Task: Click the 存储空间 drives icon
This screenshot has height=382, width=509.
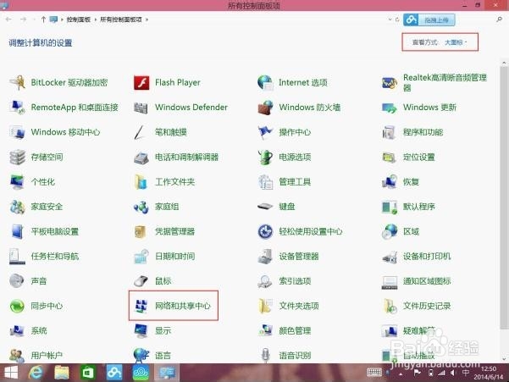Action: point(17,157)
